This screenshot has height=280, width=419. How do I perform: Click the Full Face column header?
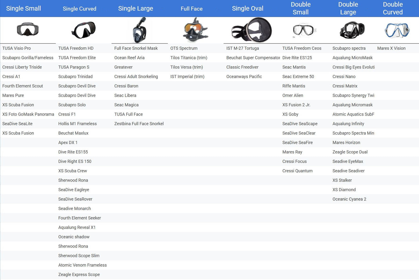(x=191, y=9)
